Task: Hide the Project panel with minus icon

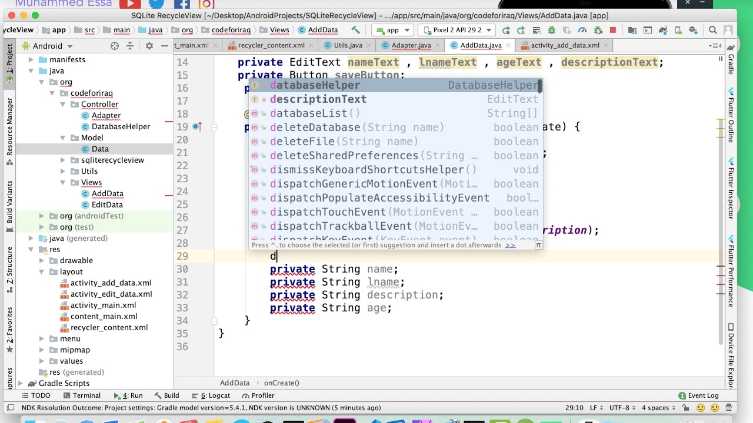Action: [165, 46]
